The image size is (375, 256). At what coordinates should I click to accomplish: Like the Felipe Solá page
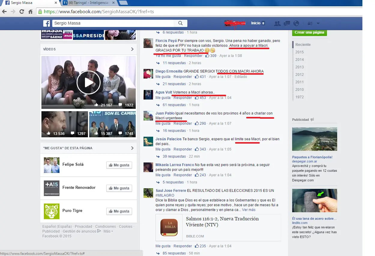pos(119,165)
